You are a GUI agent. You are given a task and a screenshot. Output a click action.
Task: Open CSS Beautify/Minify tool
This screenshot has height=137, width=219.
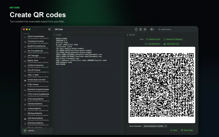(37, 105)
